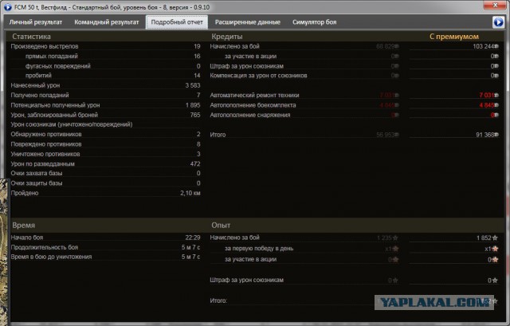Click за участие в акции under Опыт
Image resolution: width=510 pixels, height=326 pixels.
pyautogui.click(x=250, y=259)
